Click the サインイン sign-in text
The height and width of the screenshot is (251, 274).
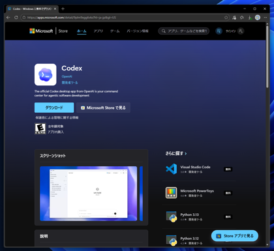[230, 31]
